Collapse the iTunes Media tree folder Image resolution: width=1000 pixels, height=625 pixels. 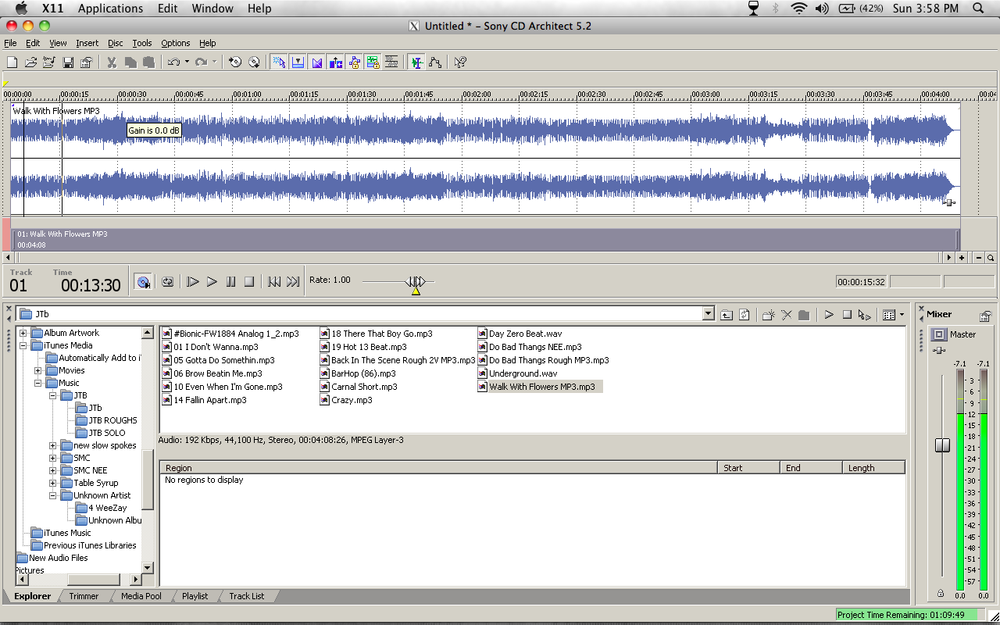pos(23,345)
